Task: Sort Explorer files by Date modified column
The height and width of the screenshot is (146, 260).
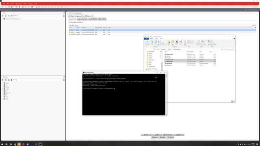Action: point(190,52)
